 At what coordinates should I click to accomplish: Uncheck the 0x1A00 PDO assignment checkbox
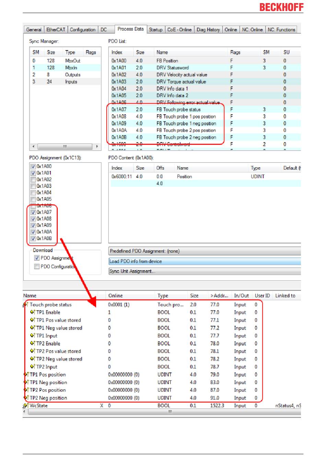point(33,167)
